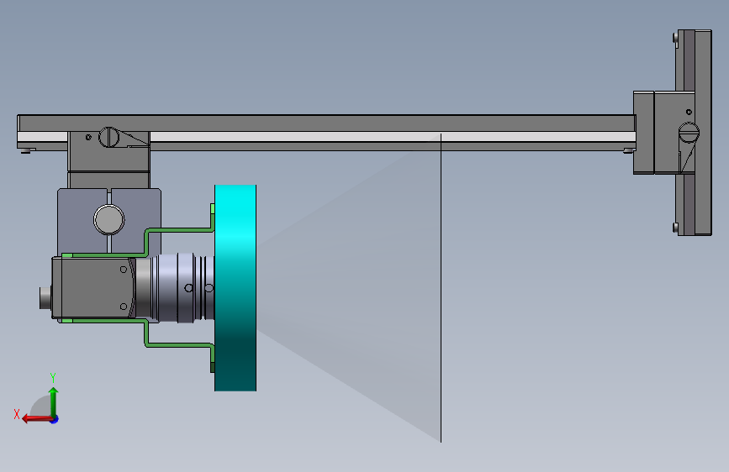Click the red X axis arrow of triad

coord(35,419)
